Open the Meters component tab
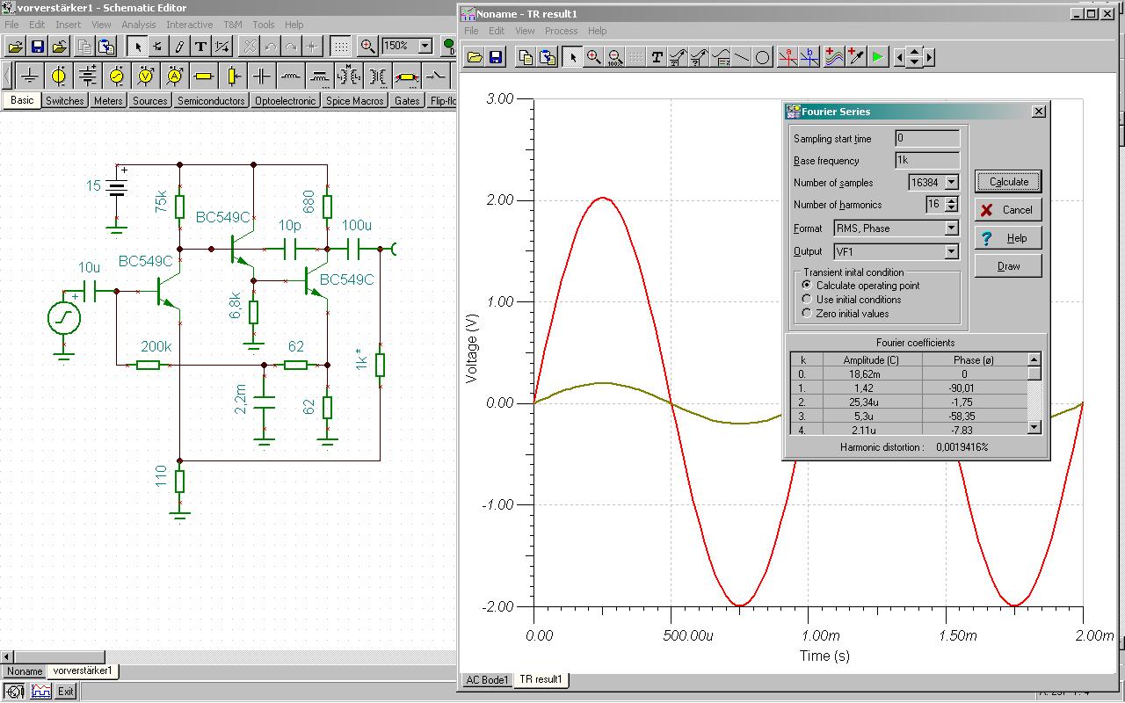This screenshot has width=1125, height=703. click(108, 101)
